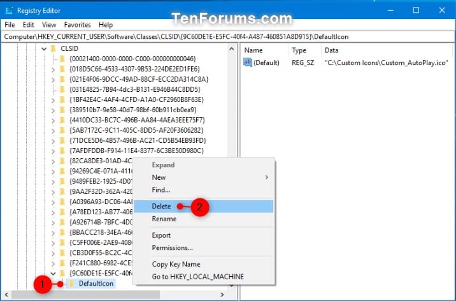Select the DefaultIcon key

pos(96,283)
